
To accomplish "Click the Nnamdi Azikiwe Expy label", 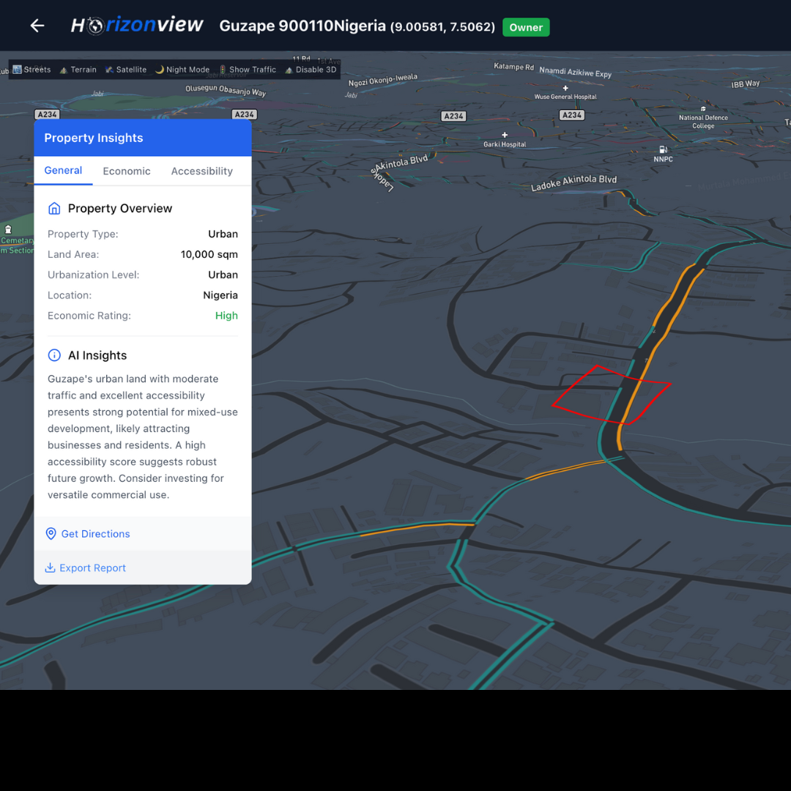I will pos(575,72).
